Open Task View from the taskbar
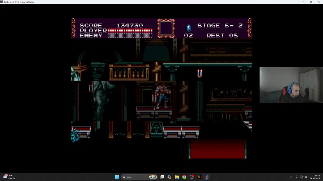The image size is (323, 181). click(162, 177)
